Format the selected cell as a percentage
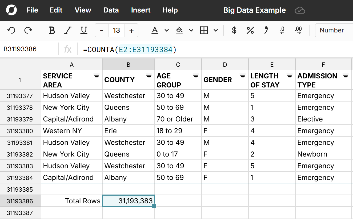The height and width of the screenshot is (219, 353). [250, 30]
